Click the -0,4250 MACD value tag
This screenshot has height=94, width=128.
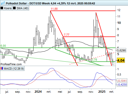(122, 84)
